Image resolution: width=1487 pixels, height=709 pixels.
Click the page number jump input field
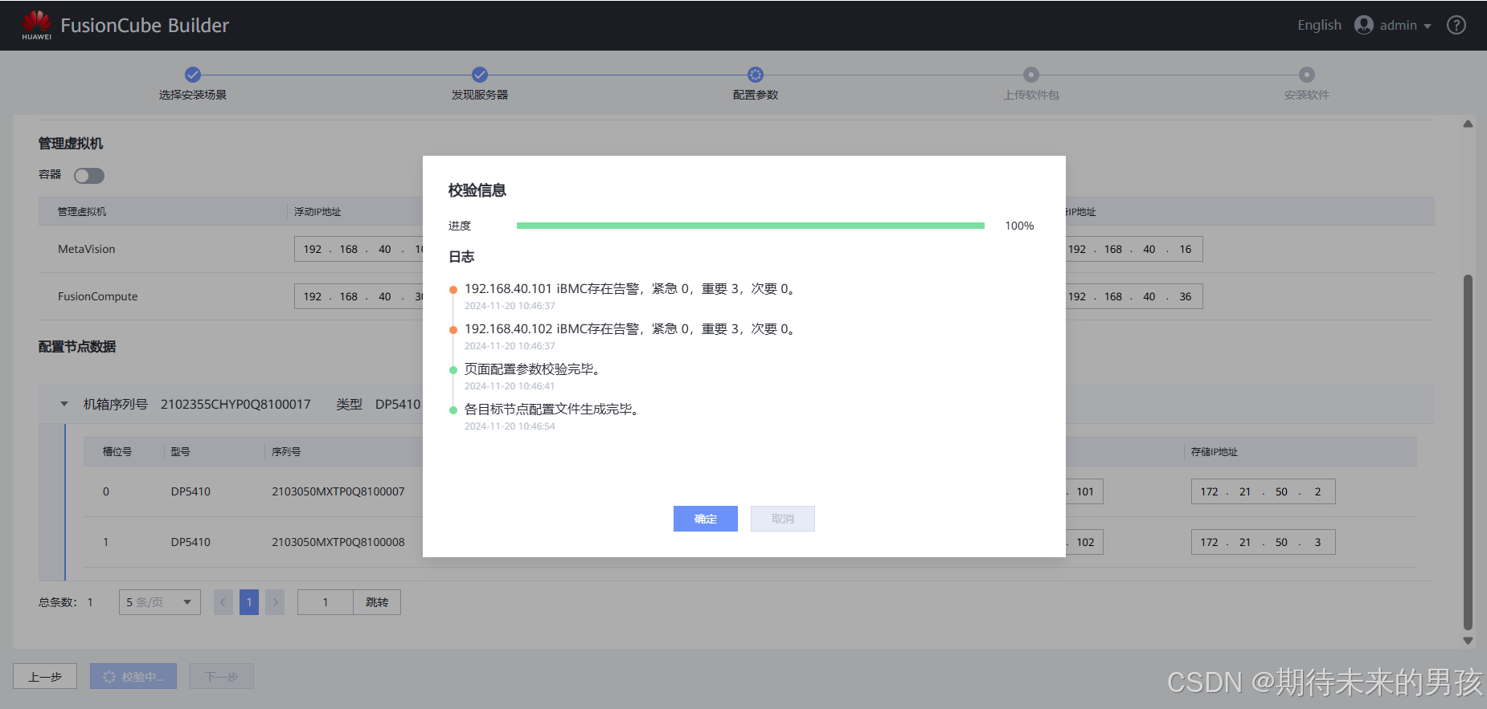point(326,602)
